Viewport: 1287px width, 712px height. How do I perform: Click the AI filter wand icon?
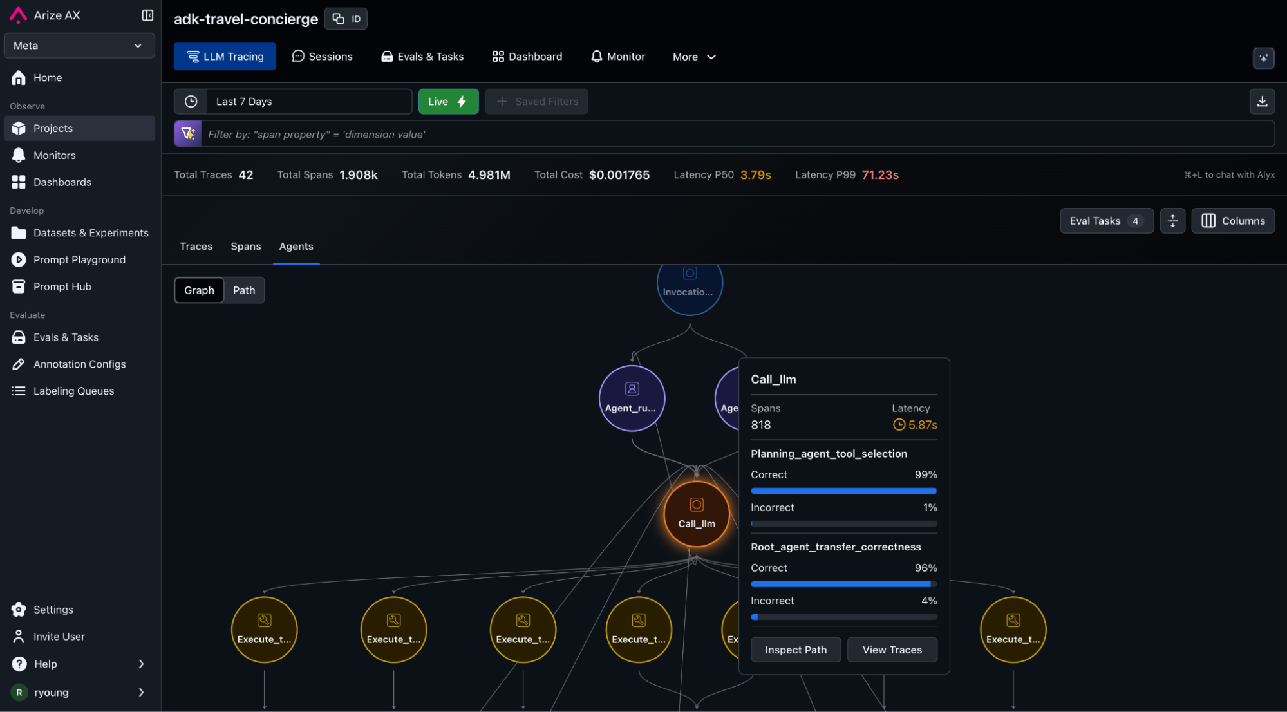pyautogui.click(x=188, y=134)
